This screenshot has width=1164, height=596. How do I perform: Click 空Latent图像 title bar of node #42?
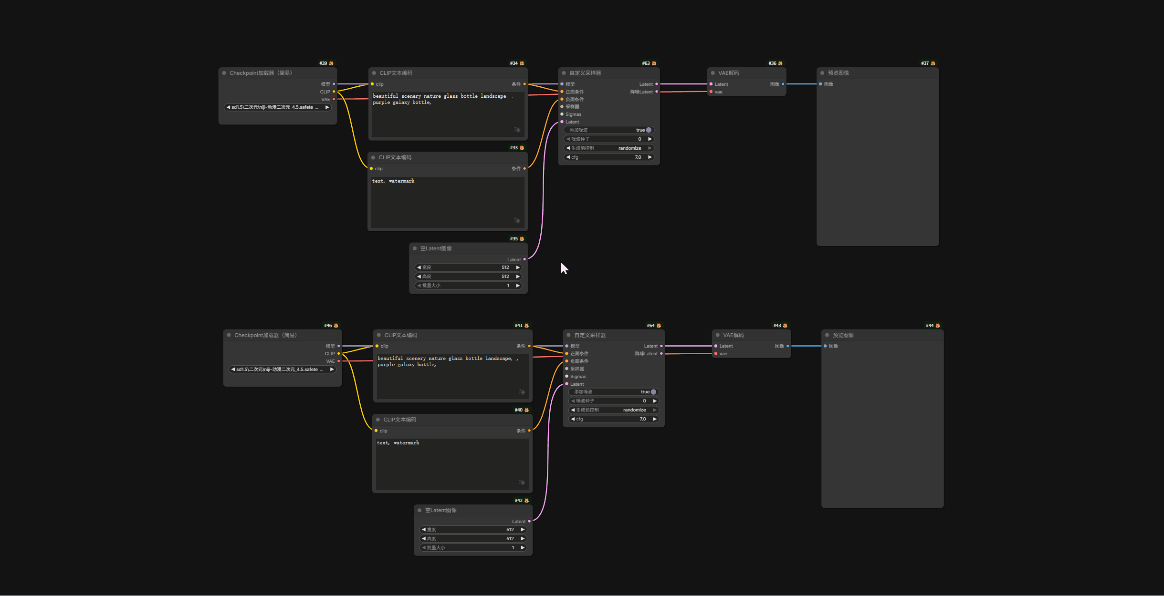(473, 510)
